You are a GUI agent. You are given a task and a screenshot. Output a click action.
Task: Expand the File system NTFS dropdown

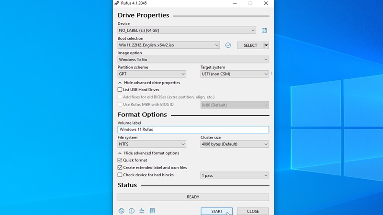(152, 144)
